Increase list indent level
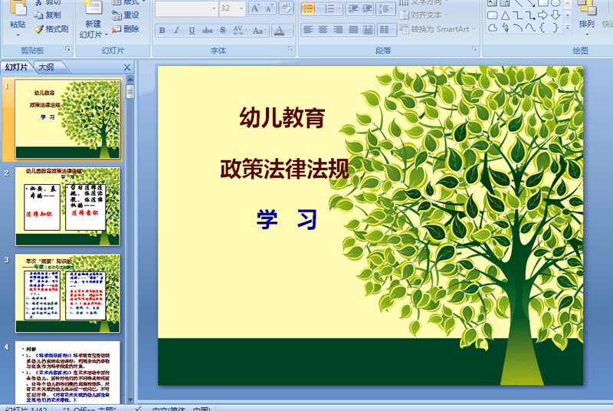 tap(367, 8)
